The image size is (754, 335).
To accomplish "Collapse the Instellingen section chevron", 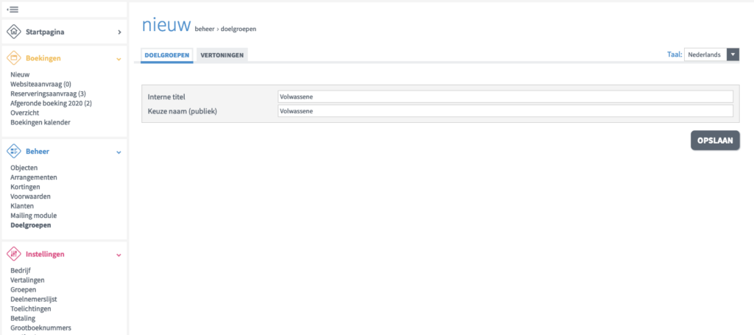I will 119,255.
